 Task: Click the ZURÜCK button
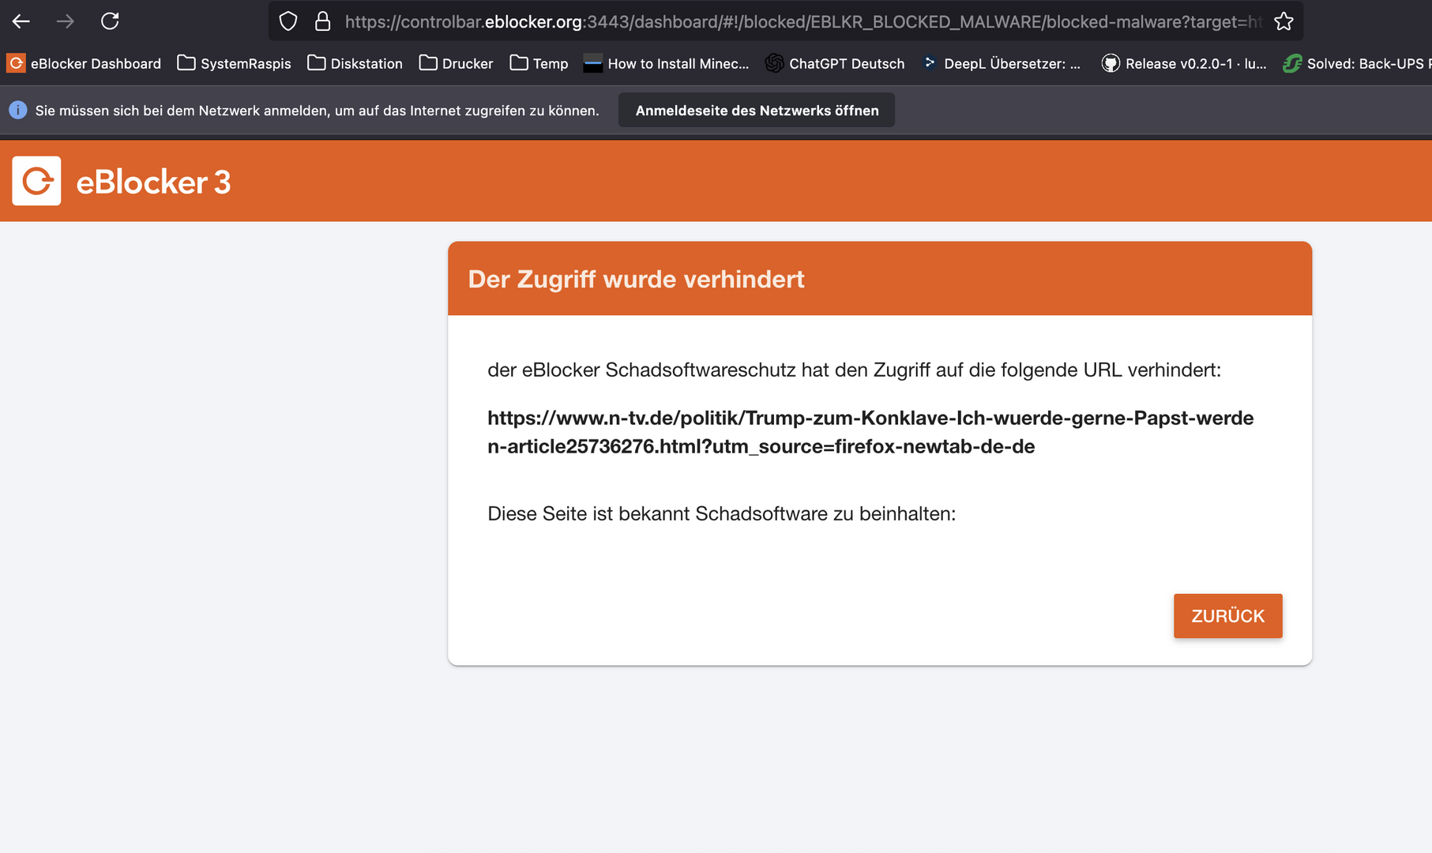pyautogui.click(x=1227, y=616)
